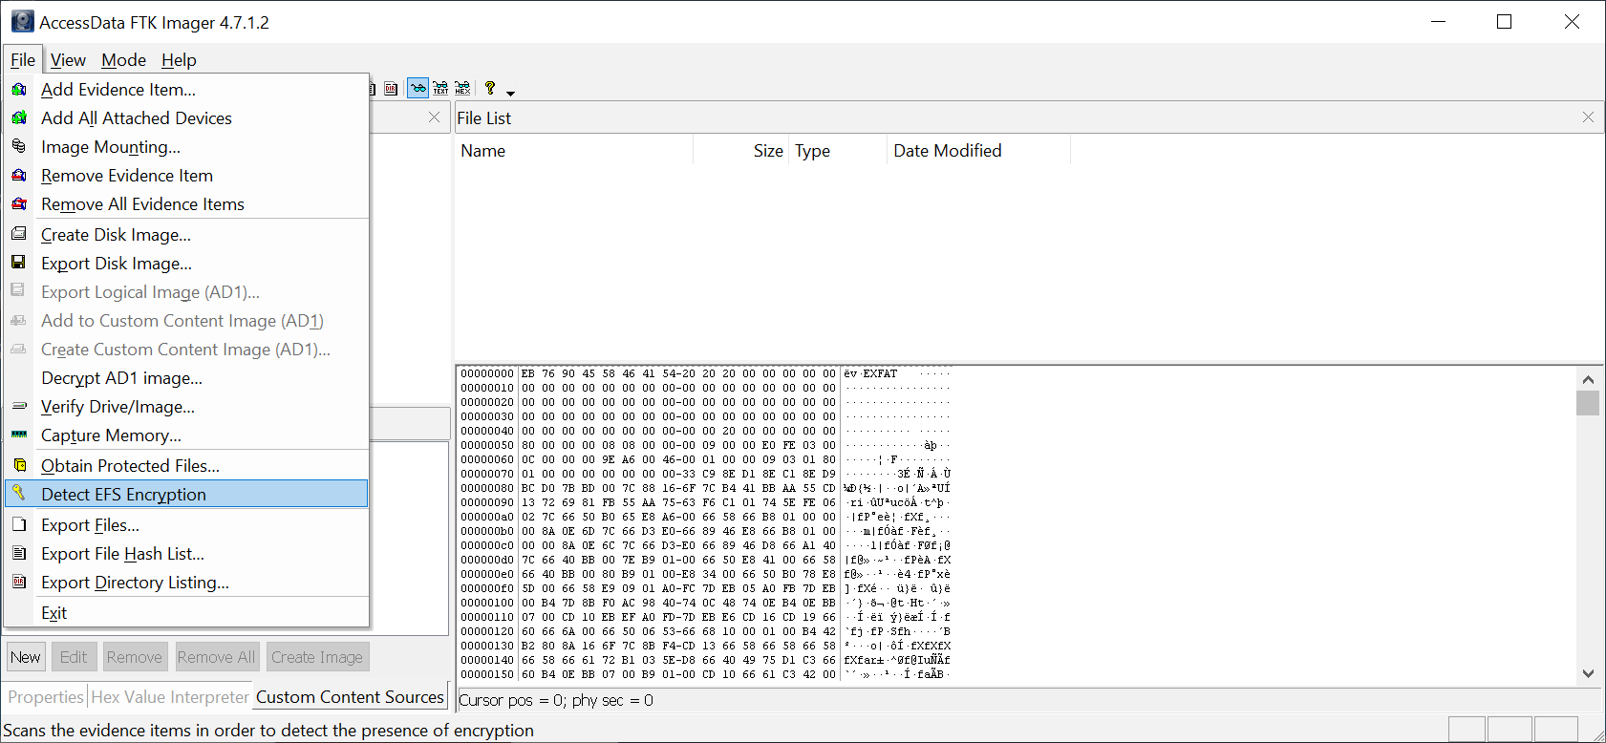The image size is (1606, 743).
Task: Click the Create Disk Image icon
Action: pyautogui.click(x=19, y=234)
